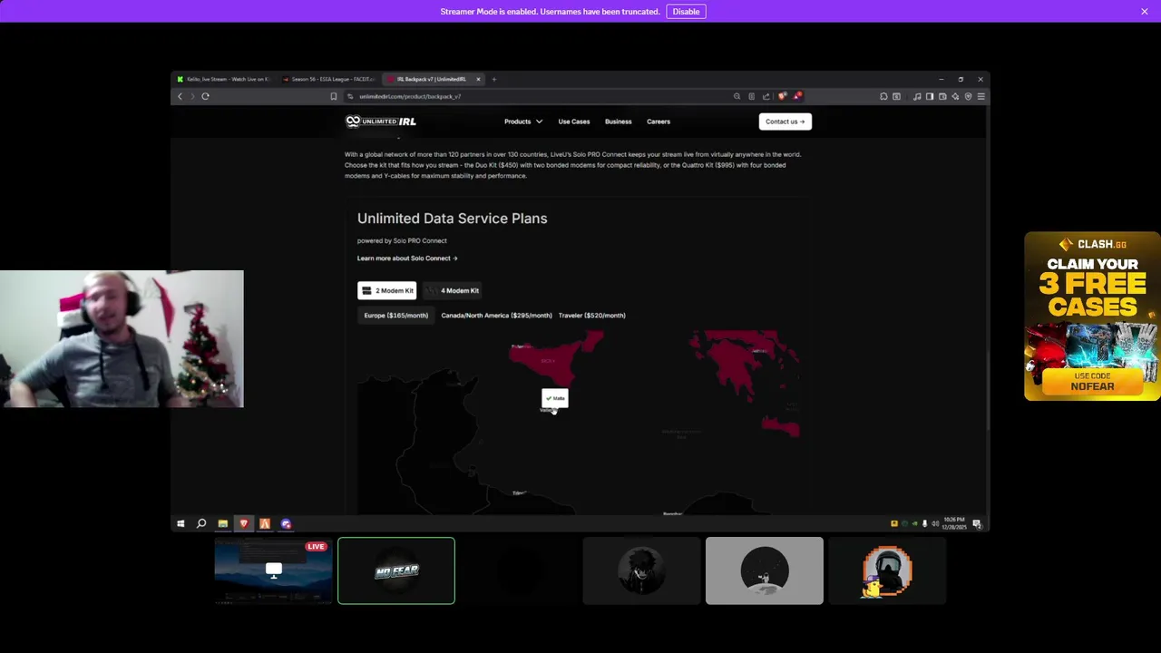Open a new browser tab
Viewport: 1161px width, 653px height.
pos(494,79)
